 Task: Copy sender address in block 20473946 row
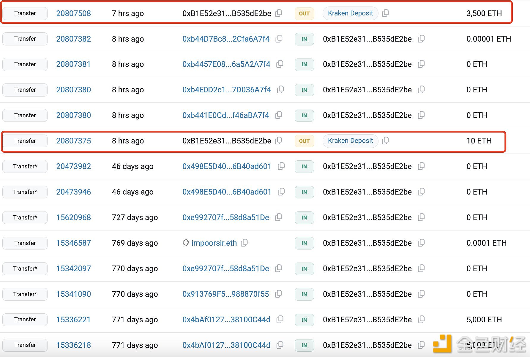[x=281, y=192]
